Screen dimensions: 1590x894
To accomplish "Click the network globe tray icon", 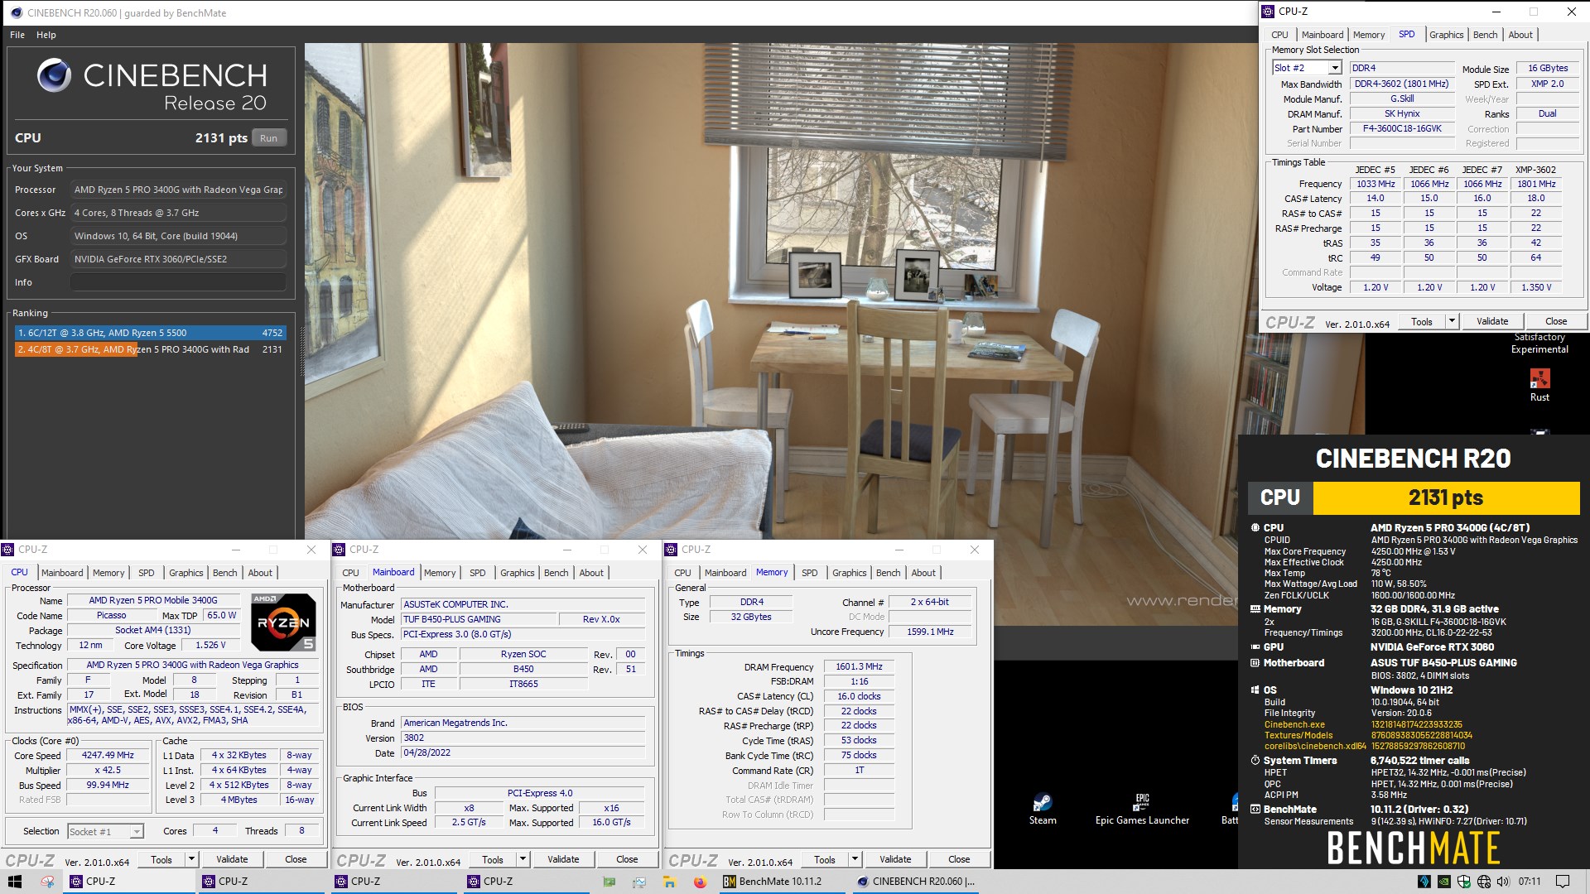I will (x=1483, y=882).
